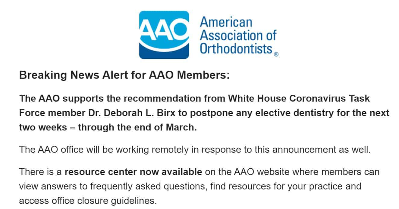Click through the end of March text
399x209 pixels.
[137, 128]
